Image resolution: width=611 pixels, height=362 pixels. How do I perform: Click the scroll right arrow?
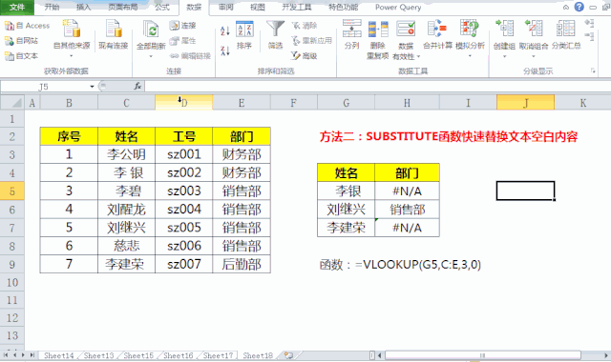click(606, 355)
